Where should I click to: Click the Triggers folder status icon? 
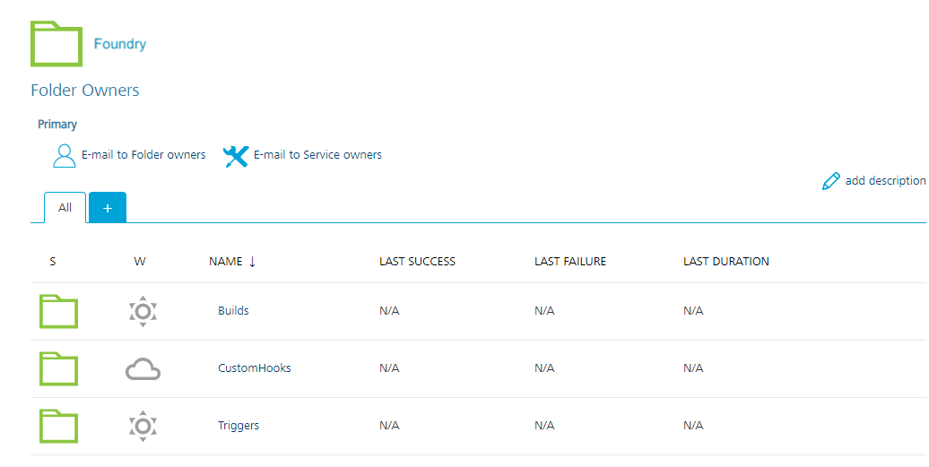click(x=58, y=426)
